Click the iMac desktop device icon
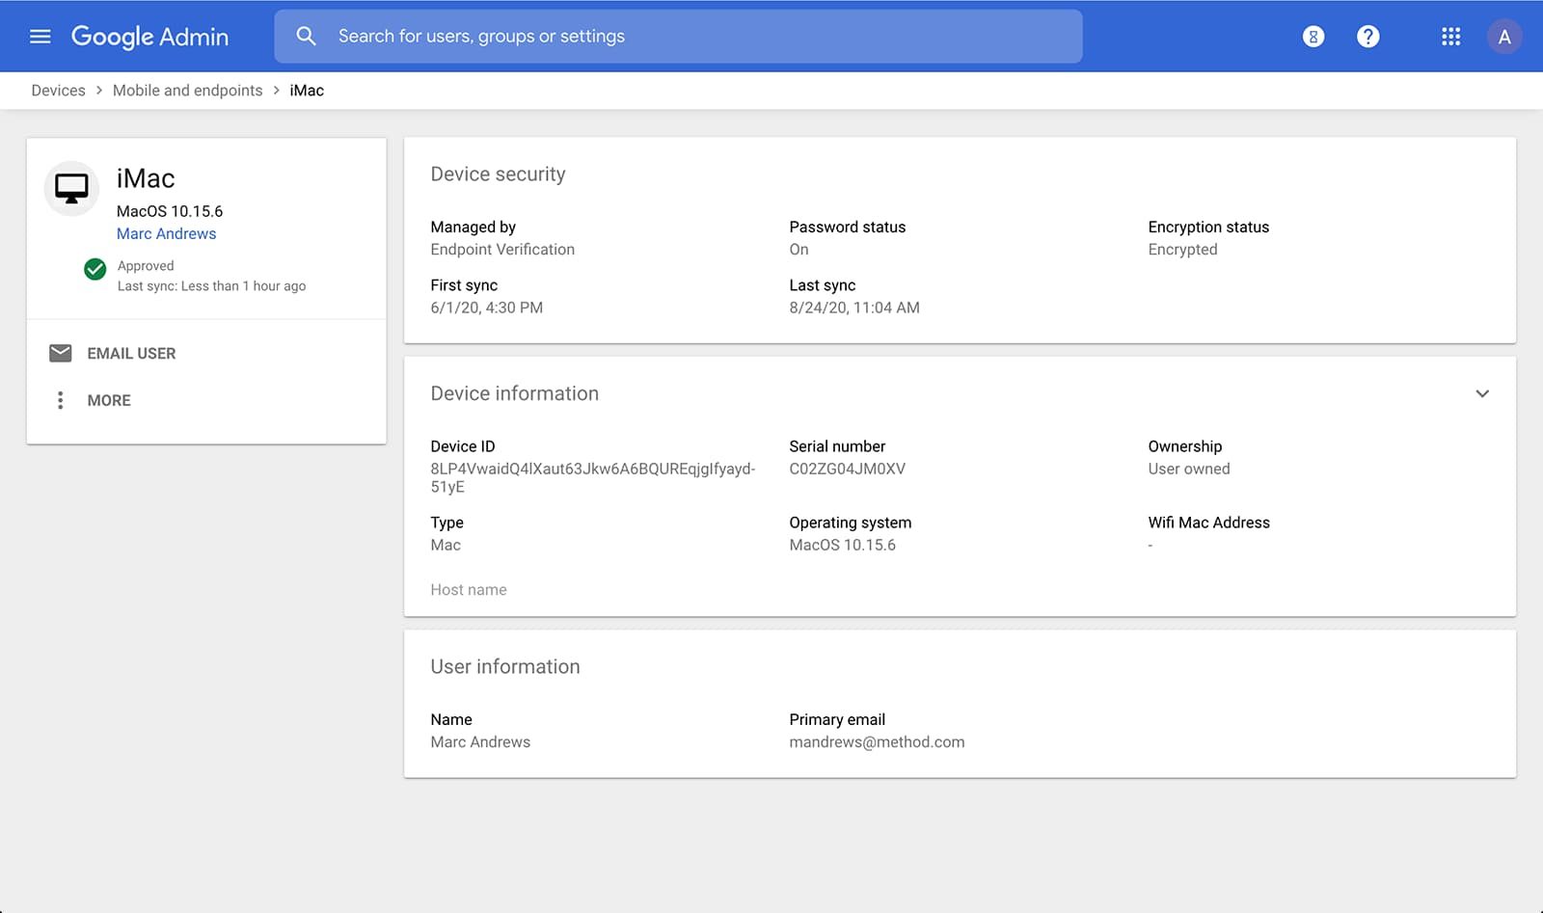Image resolution: width=1543 pixels, height=913 pixels. click(x=71, y=188)
